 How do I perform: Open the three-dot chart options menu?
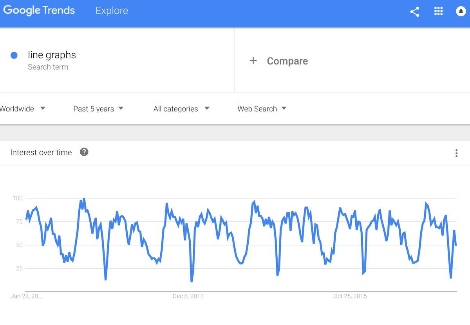click(x=456, y=153)
